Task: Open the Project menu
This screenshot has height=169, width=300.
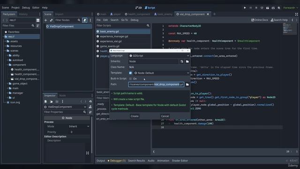Action: [15, 8]
